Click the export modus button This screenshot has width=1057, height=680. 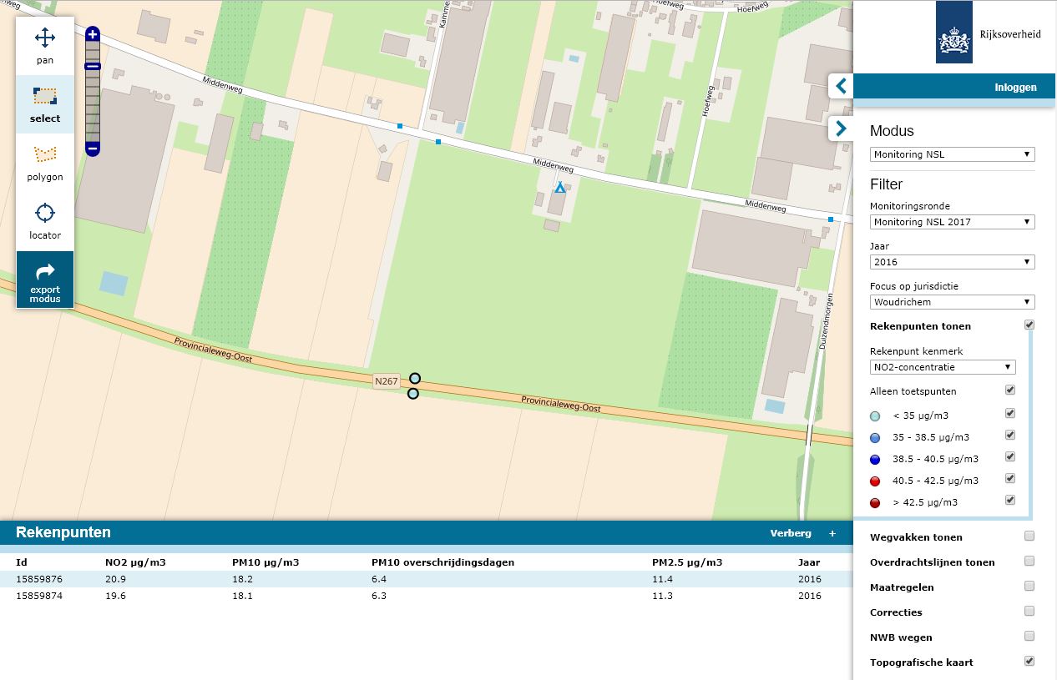[x=45, y=280]
